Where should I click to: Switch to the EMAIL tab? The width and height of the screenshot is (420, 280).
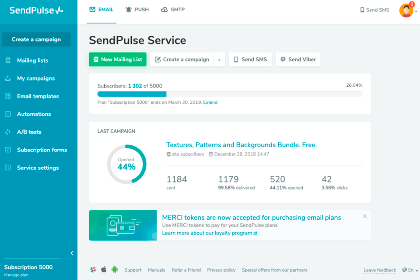coord(101,10)
